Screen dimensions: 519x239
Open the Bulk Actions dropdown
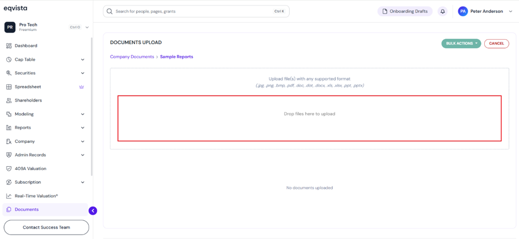[x=461, y=44]
